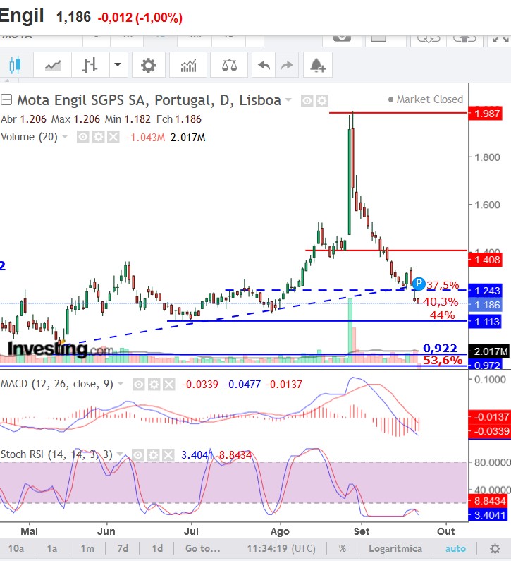Click the 11:34:19 (UTC) timezone selector
Viewport: 511px width, 561px height.
click(281, 548)
